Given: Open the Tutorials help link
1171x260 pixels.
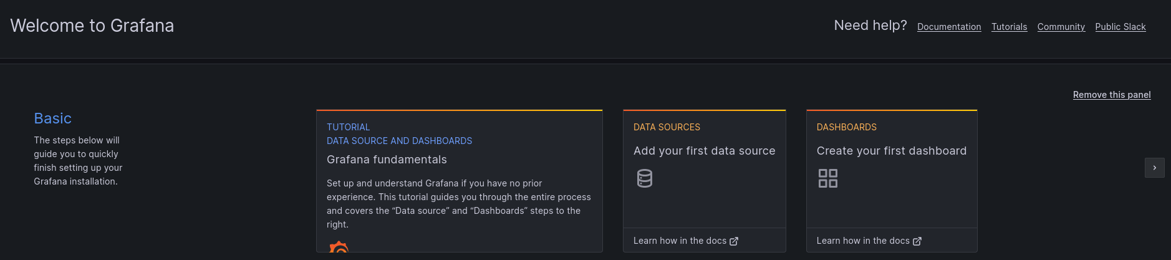Looking at the screenshot, I should click(1009, 27).
